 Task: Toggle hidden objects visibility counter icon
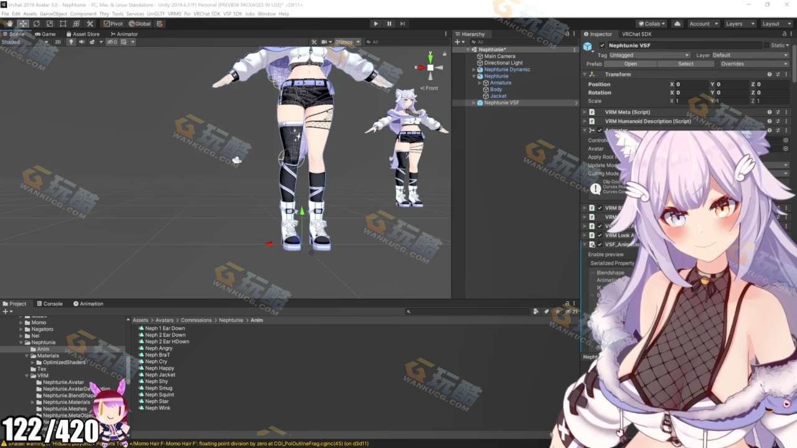pyautogui.click(x=111, y=42)
